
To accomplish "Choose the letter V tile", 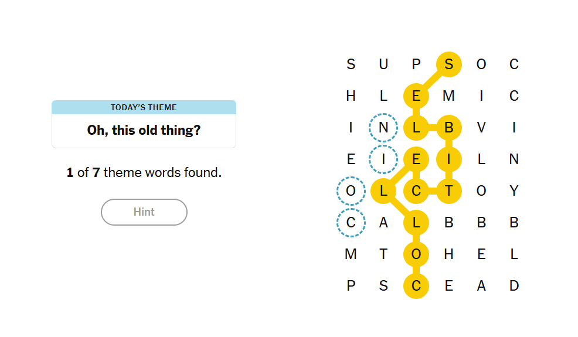I will tap(481, 128).
